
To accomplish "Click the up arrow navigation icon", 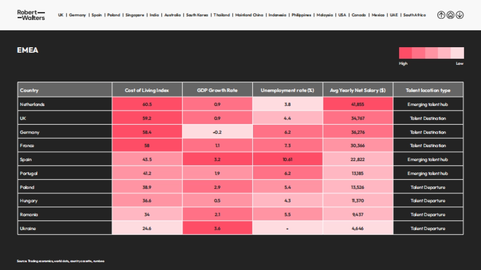I will tap(441, 15).
